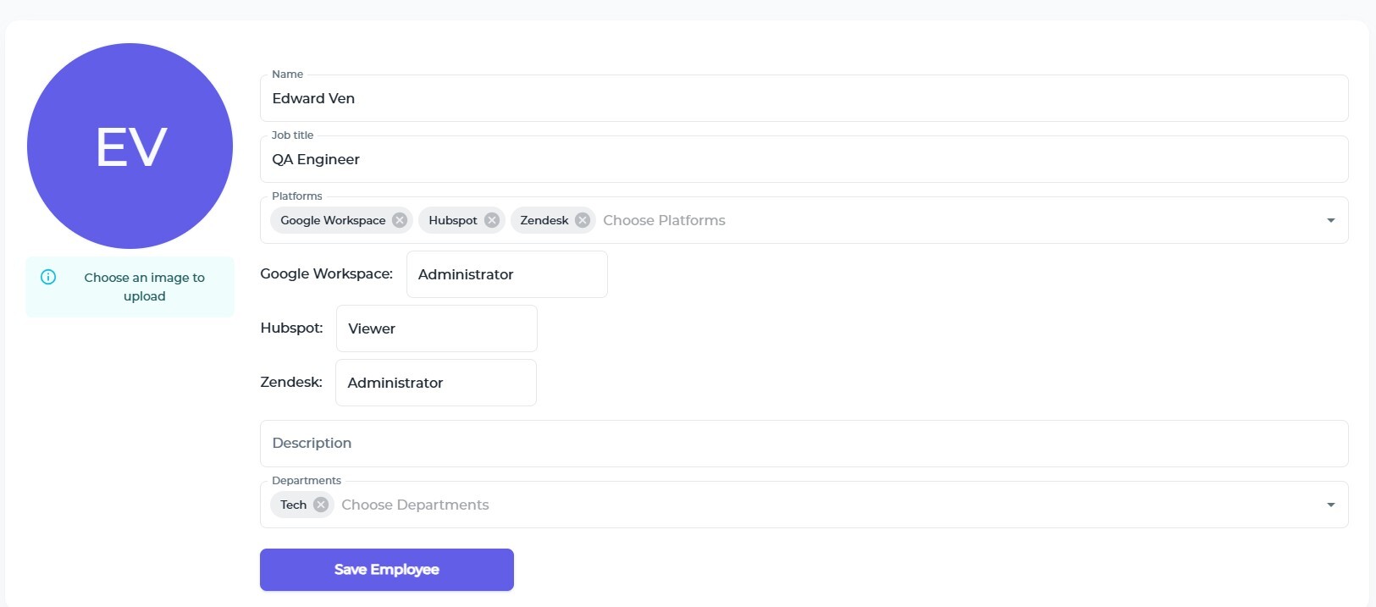Click the EV avatar circle

coord(130,146)
